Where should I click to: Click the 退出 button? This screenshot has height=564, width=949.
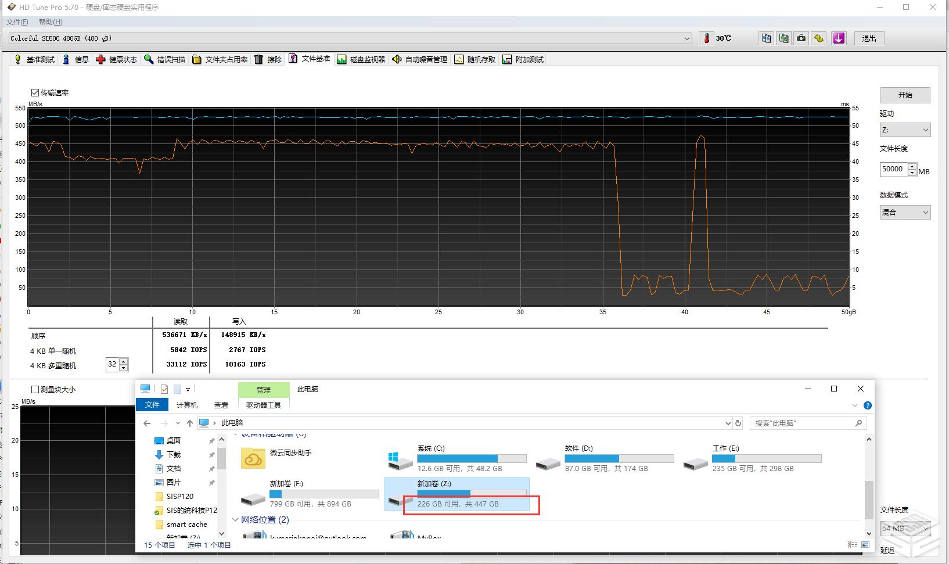pyautogui.click(x=869, y=38)
